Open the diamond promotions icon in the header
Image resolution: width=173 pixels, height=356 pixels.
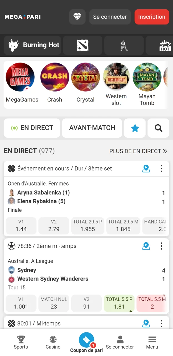point(77,17)
